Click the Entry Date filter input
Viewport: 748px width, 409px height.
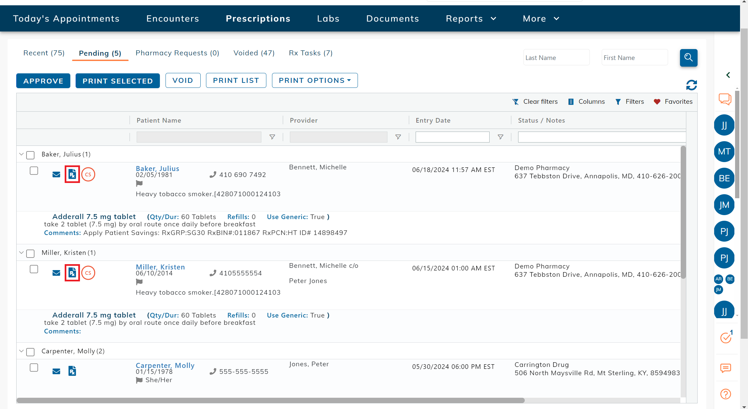(452, 137)
